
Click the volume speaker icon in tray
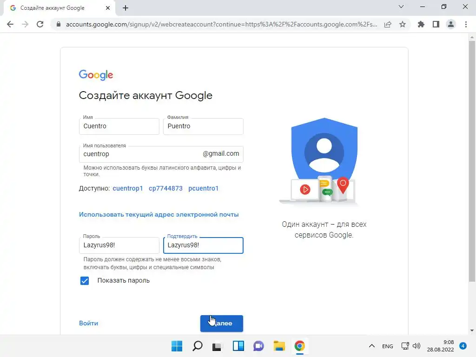[416, 346]
